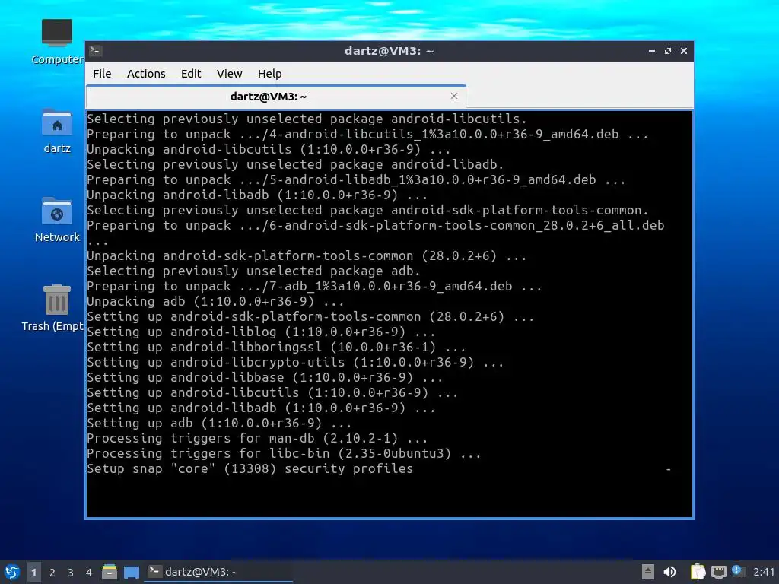
Task: Close the dartz@VM3 terminal tab
Action: (x=454, y=96)
